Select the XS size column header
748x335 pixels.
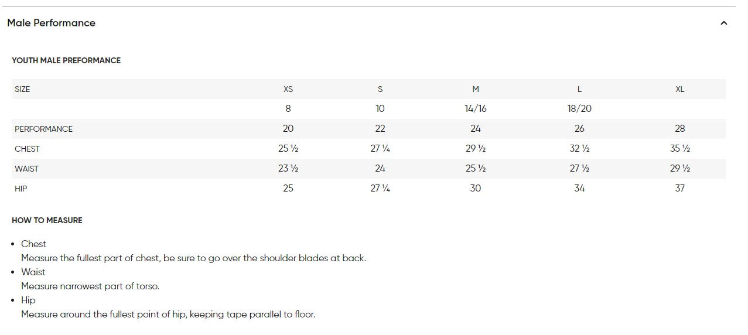click(x=288, y=89)
